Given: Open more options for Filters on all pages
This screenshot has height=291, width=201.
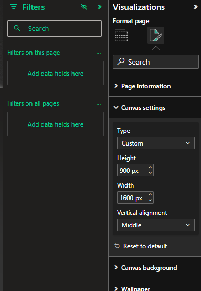Looking at the screenshot, I should [x=99, y=105].
